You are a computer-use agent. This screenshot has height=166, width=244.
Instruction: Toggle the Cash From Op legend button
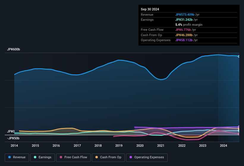tap(108, 157)
